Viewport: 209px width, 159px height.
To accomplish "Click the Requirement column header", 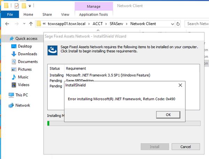I will coord(76,69).
